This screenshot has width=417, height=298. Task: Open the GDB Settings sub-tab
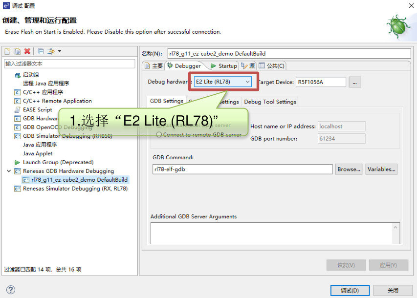point(167,101)
